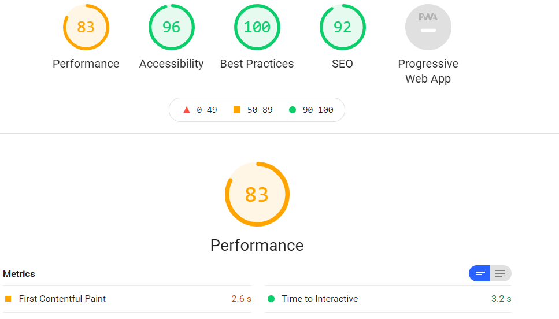
Task: Click the 2.6 s First Contentful Paint value
Action: pyautogui.click(x=242, y=299)
